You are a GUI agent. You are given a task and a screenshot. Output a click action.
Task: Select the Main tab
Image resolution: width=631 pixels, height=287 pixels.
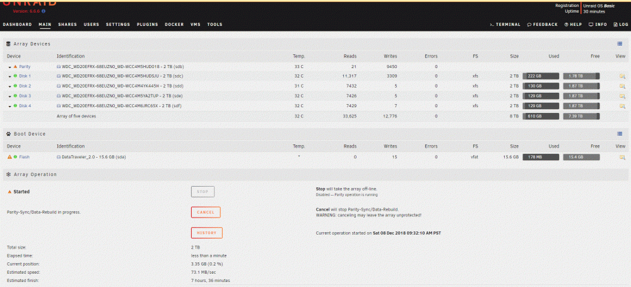[x=45, y=25]
